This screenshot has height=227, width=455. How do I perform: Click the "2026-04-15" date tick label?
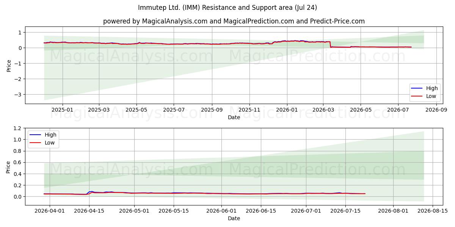(89, 211)
